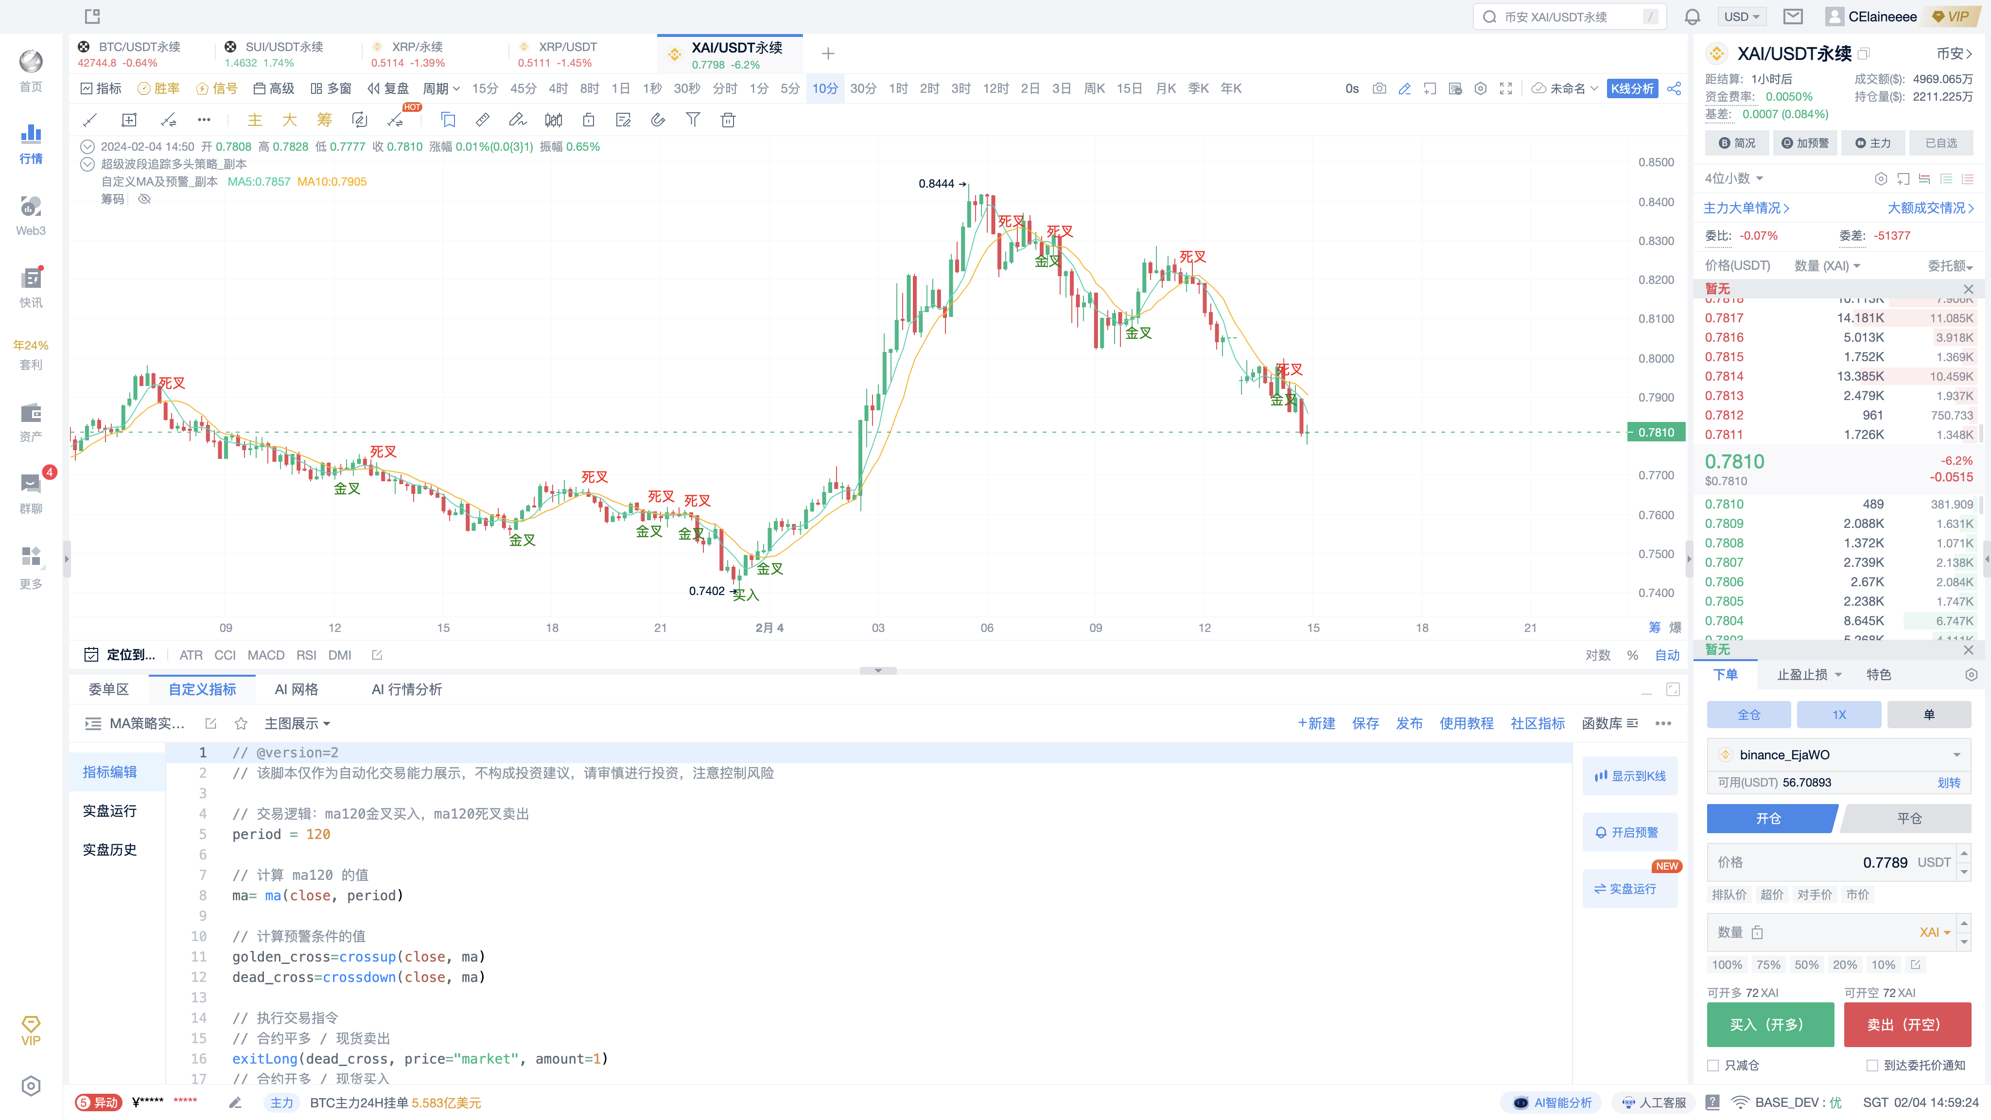Viewport: 1991px width, 1120px height.
Task: Click the 卖出（开空） sell button
Action: (1907, 1025)
